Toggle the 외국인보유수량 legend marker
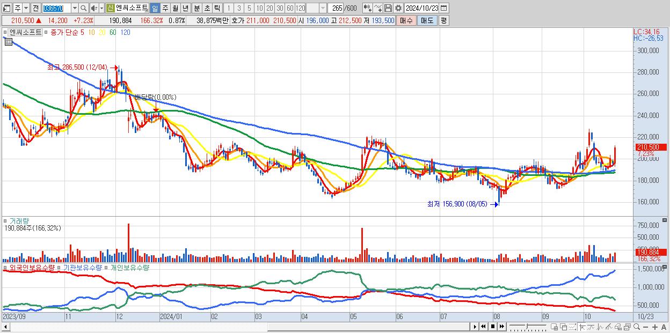The height and width of the screenshot is (333, 670). (5, 267)
